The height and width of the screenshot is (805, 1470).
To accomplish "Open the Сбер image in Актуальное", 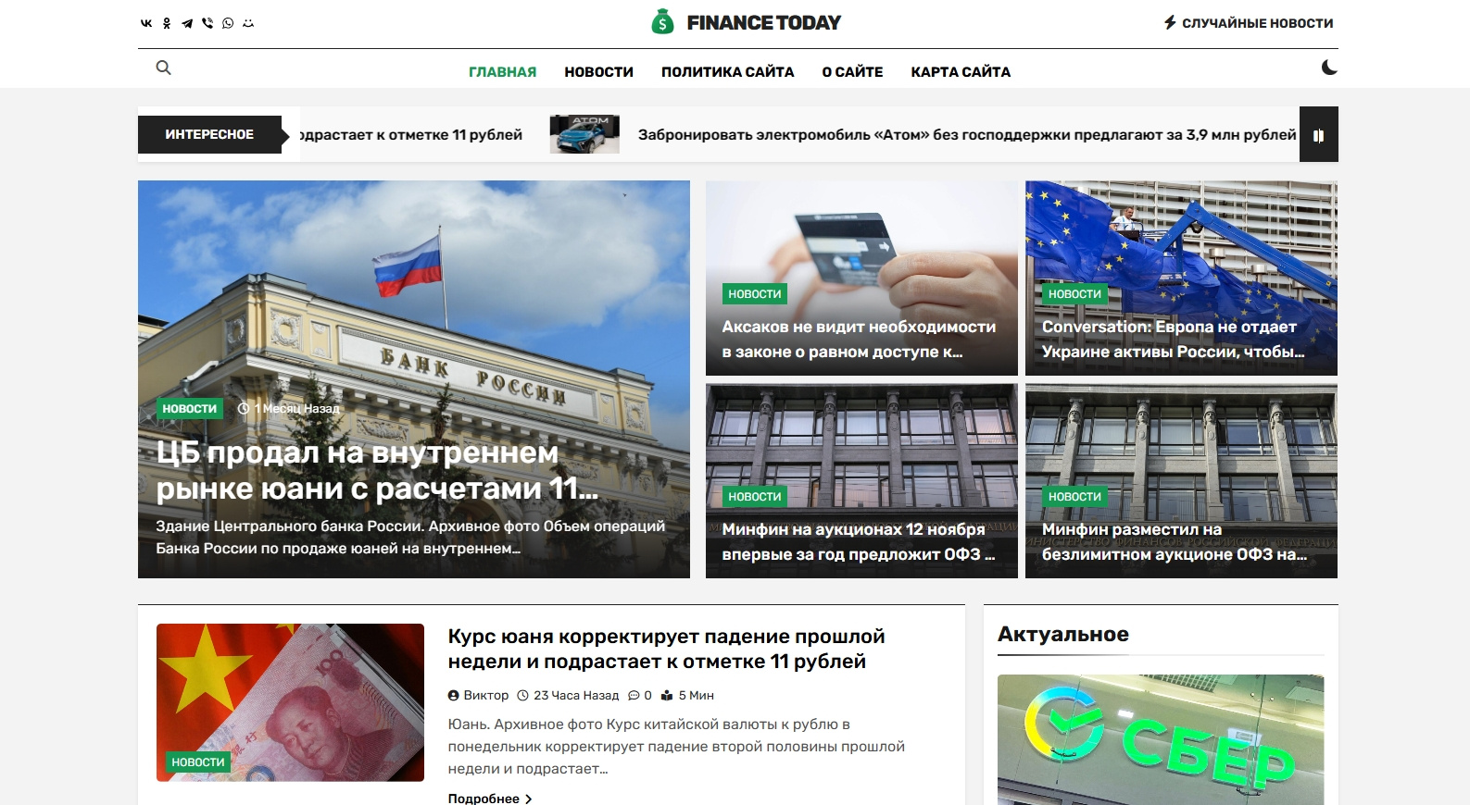I will click(1161, 739).
